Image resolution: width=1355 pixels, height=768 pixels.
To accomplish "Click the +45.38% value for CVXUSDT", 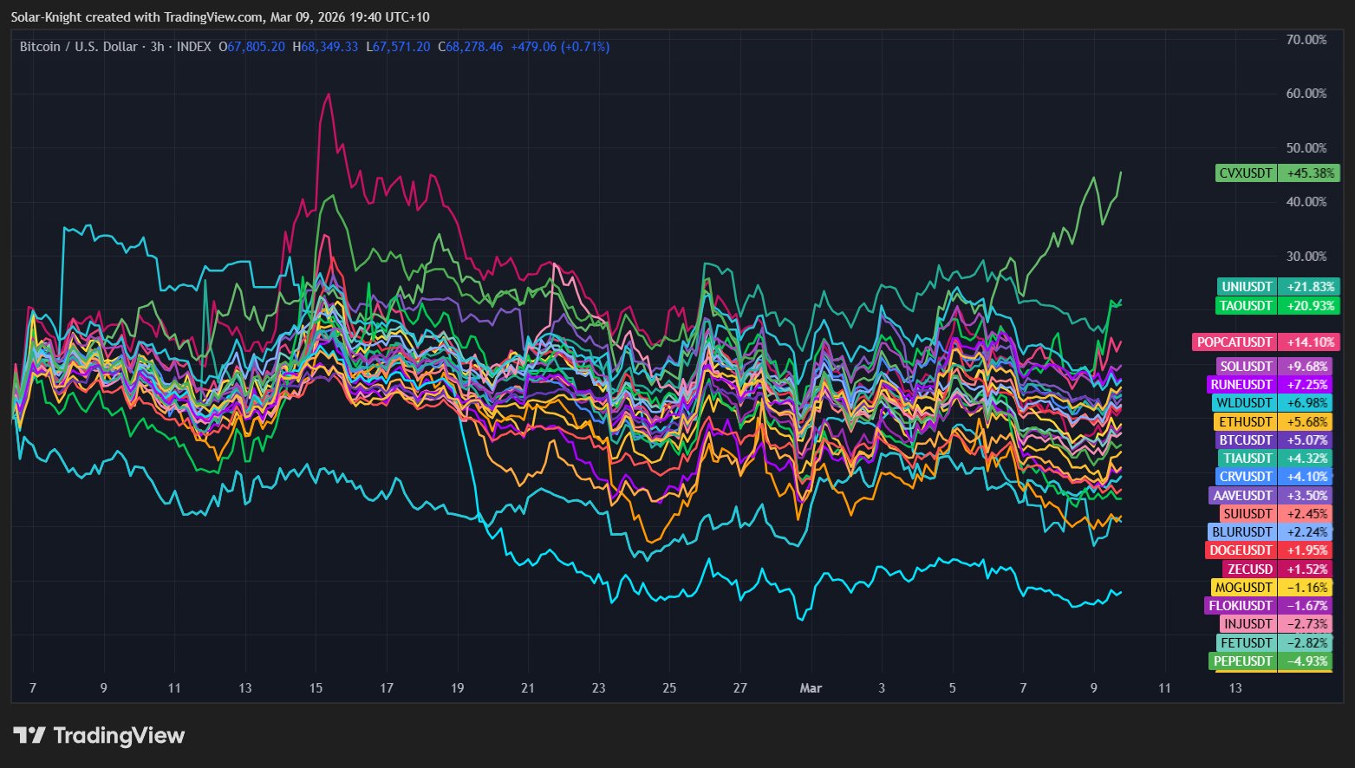I will [1310, 173].
